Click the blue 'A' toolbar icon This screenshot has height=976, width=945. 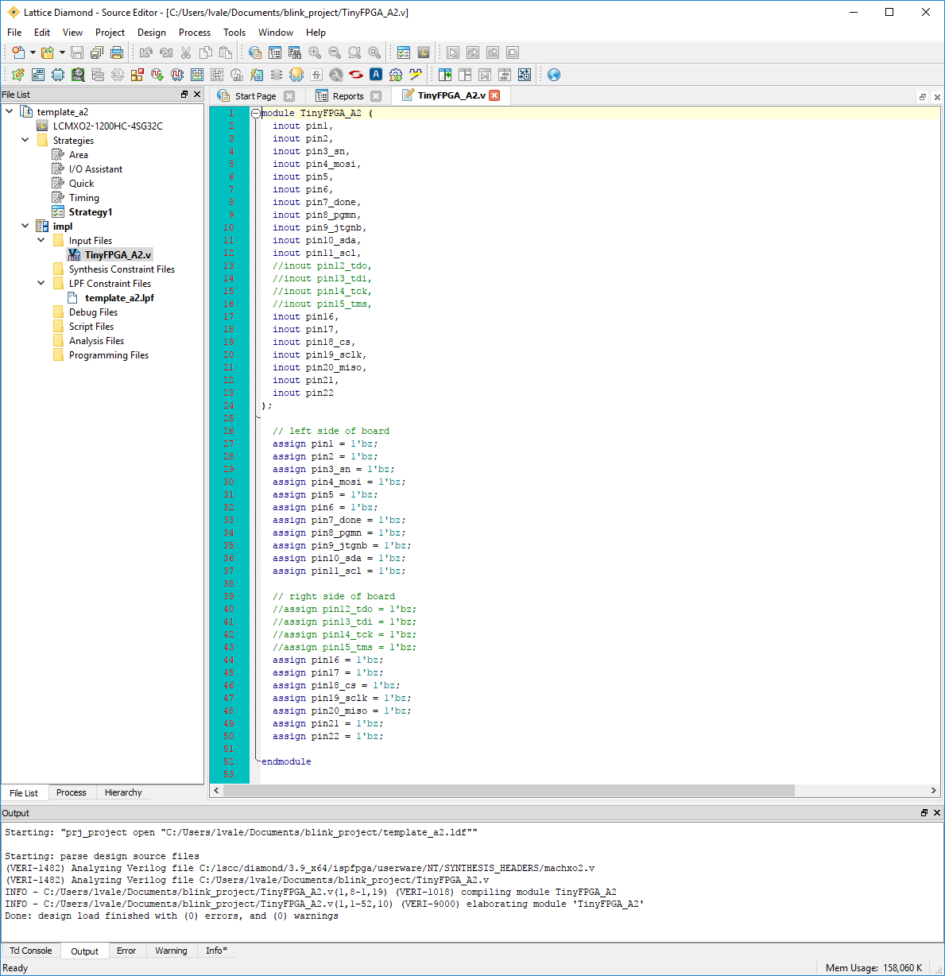pos(376,75)
